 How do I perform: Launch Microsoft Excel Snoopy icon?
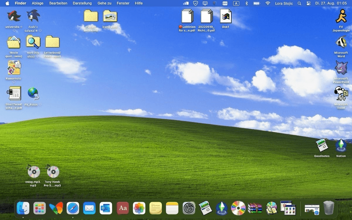(x=341, y=94)
